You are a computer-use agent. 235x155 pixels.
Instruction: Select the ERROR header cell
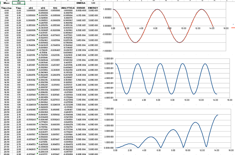(81, 8)
